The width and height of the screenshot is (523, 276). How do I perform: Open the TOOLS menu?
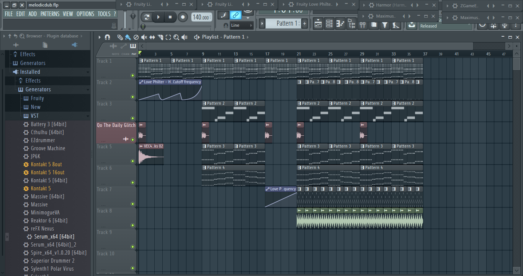104,14
